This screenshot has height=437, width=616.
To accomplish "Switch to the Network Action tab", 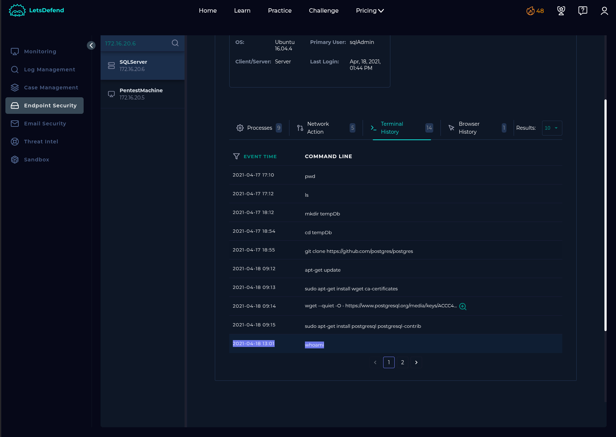I will 326,128.
